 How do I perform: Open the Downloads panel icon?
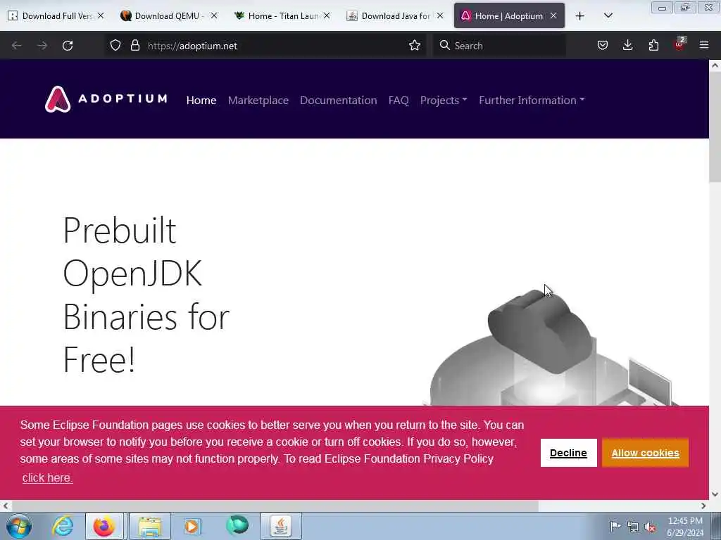coord(627,46)
